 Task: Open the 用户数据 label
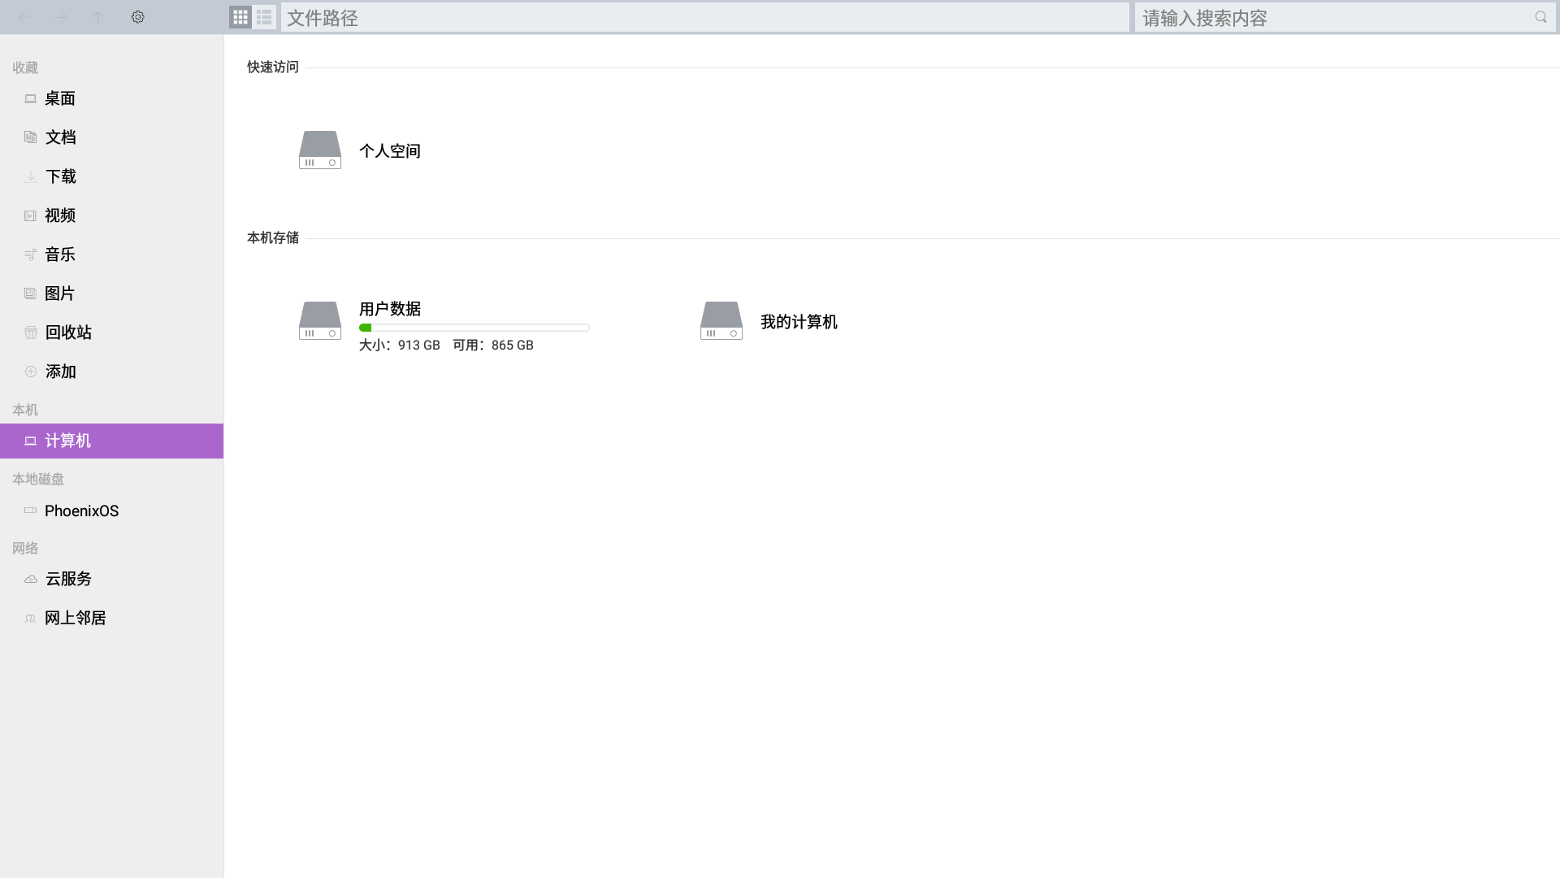pos(390,309)
